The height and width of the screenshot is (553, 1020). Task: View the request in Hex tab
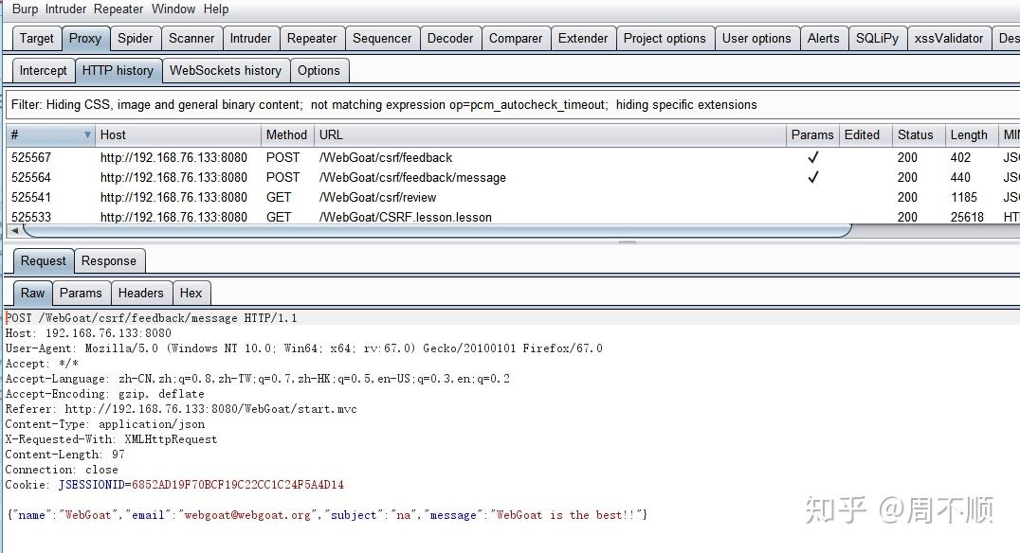tap(191, 294)
